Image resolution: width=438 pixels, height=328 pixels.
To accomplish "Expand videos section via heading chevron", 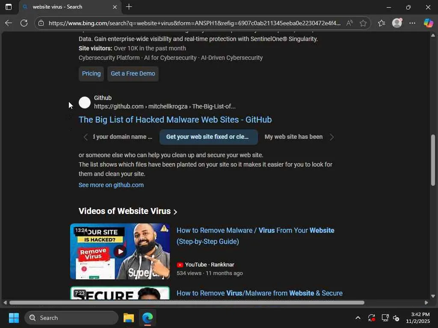I will [175, 212].
